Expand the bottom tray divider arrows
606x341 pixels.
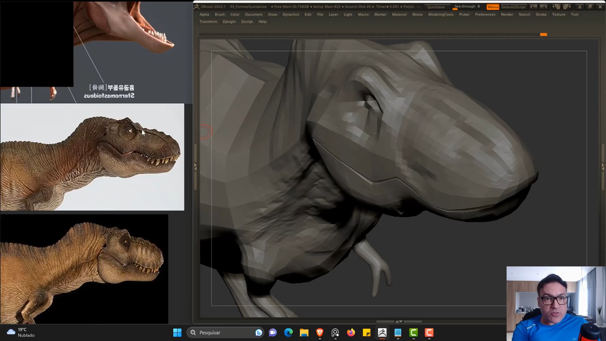click(399, 321)
